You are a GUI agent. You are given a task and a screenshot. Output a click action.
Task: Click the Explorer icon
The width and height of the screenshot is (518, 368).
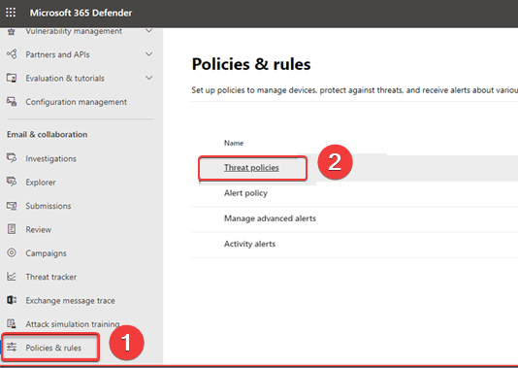click(12, 182)
